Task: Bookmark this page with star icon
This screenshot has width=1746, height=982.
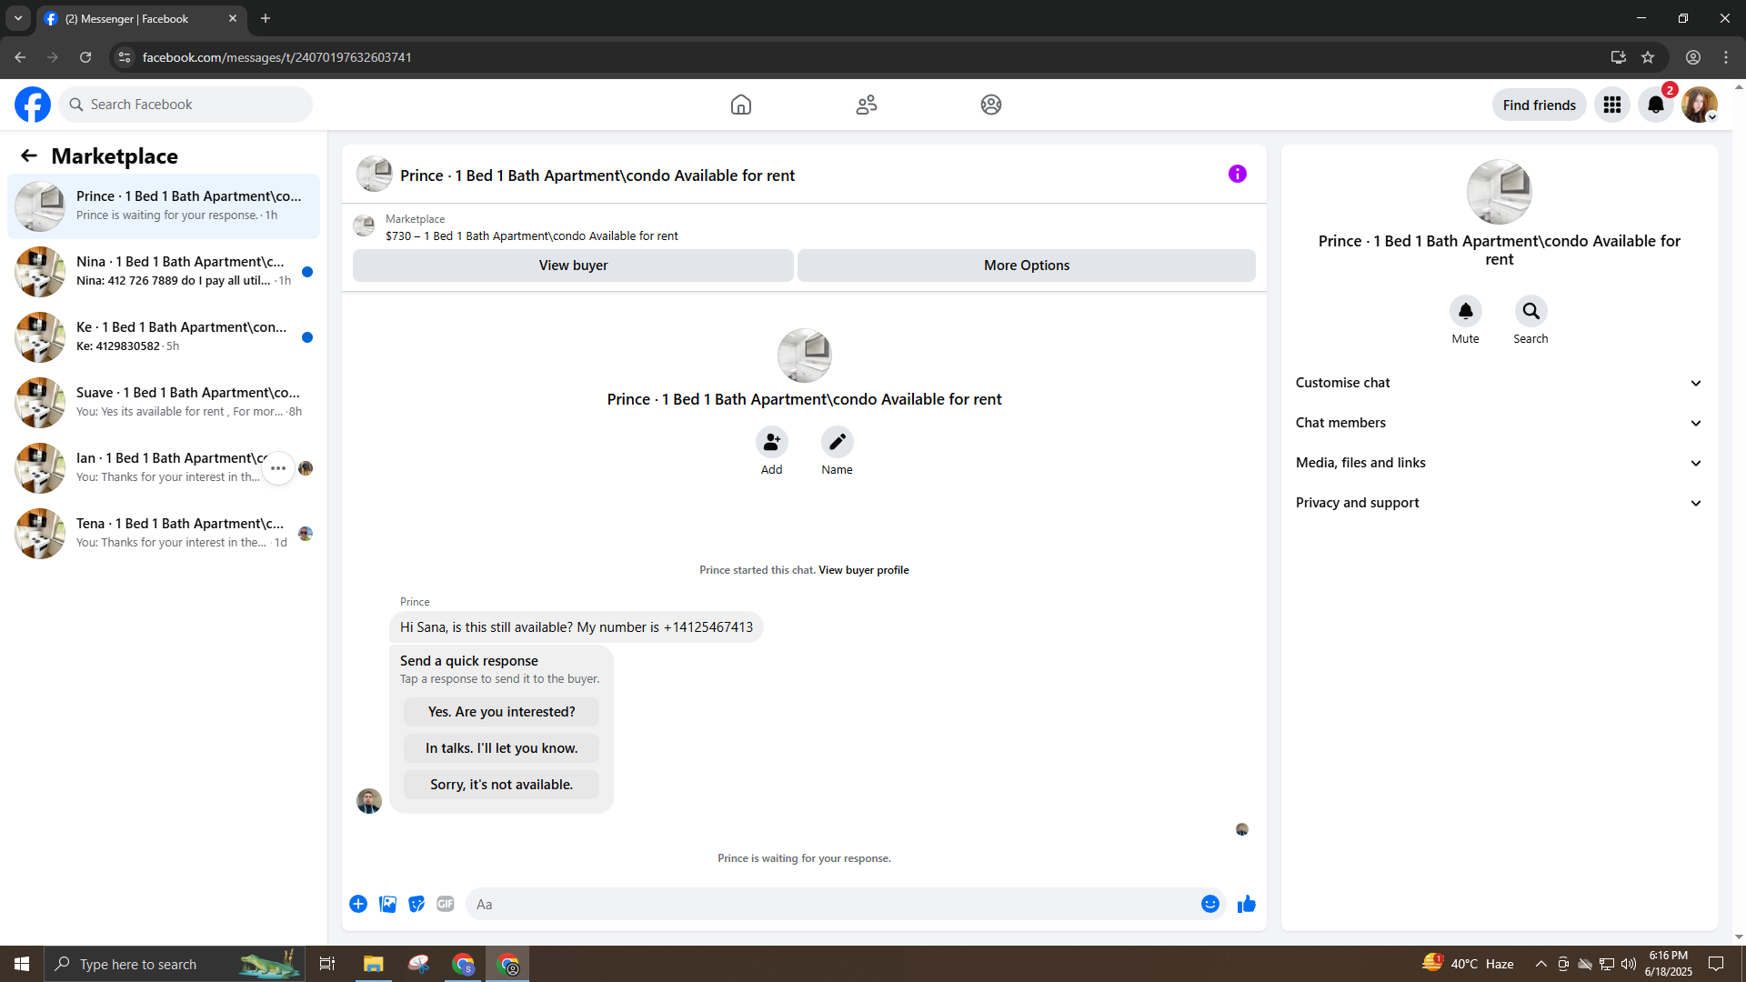Action: (1648, 57)
